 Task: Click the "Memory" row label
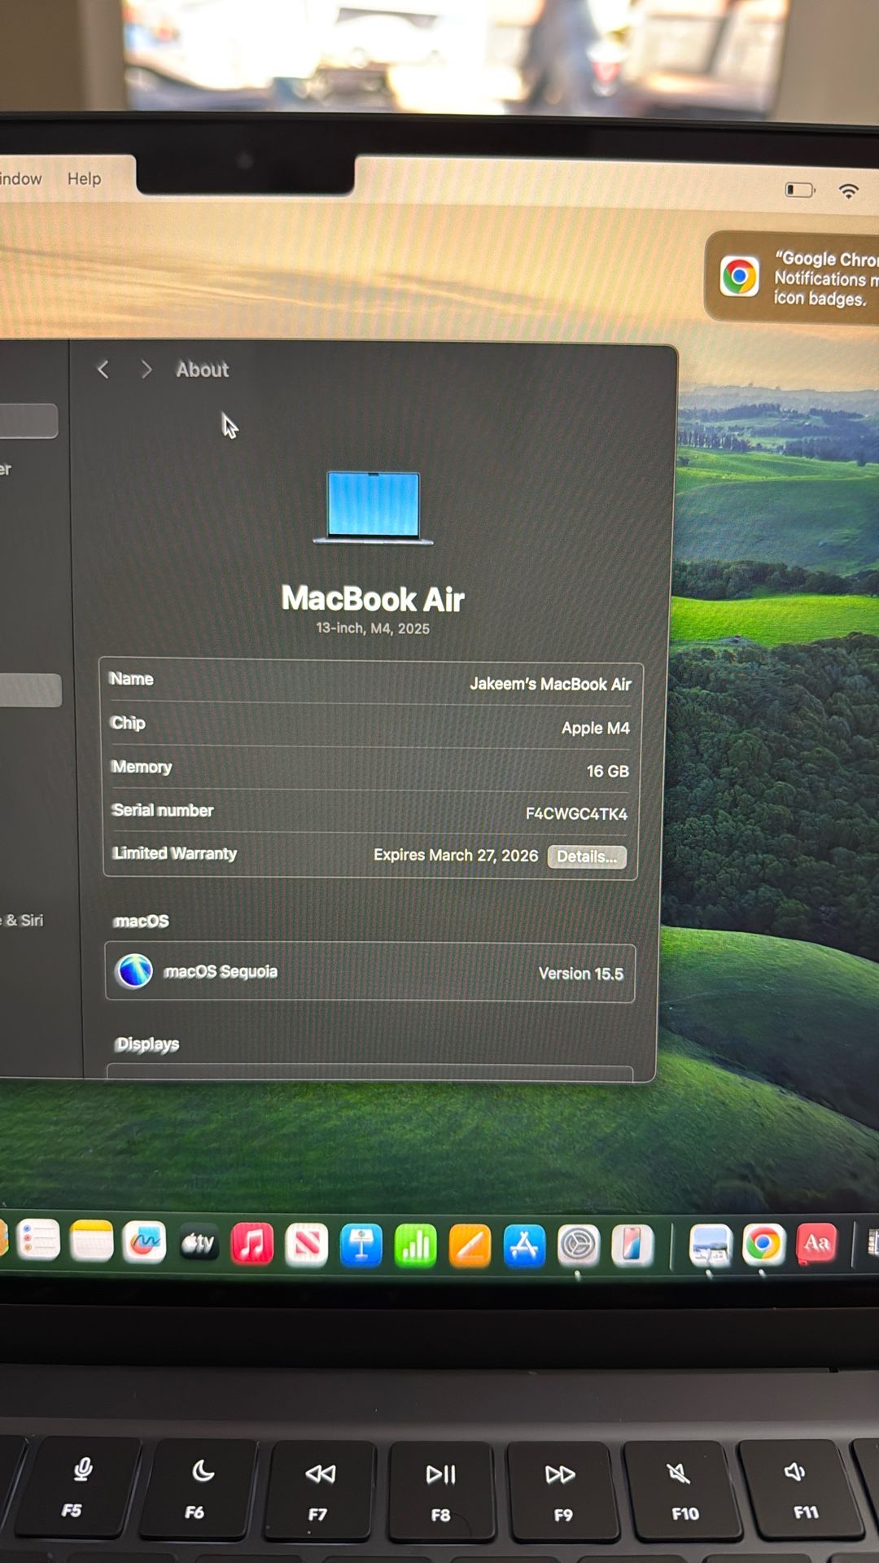coord(142,767)
